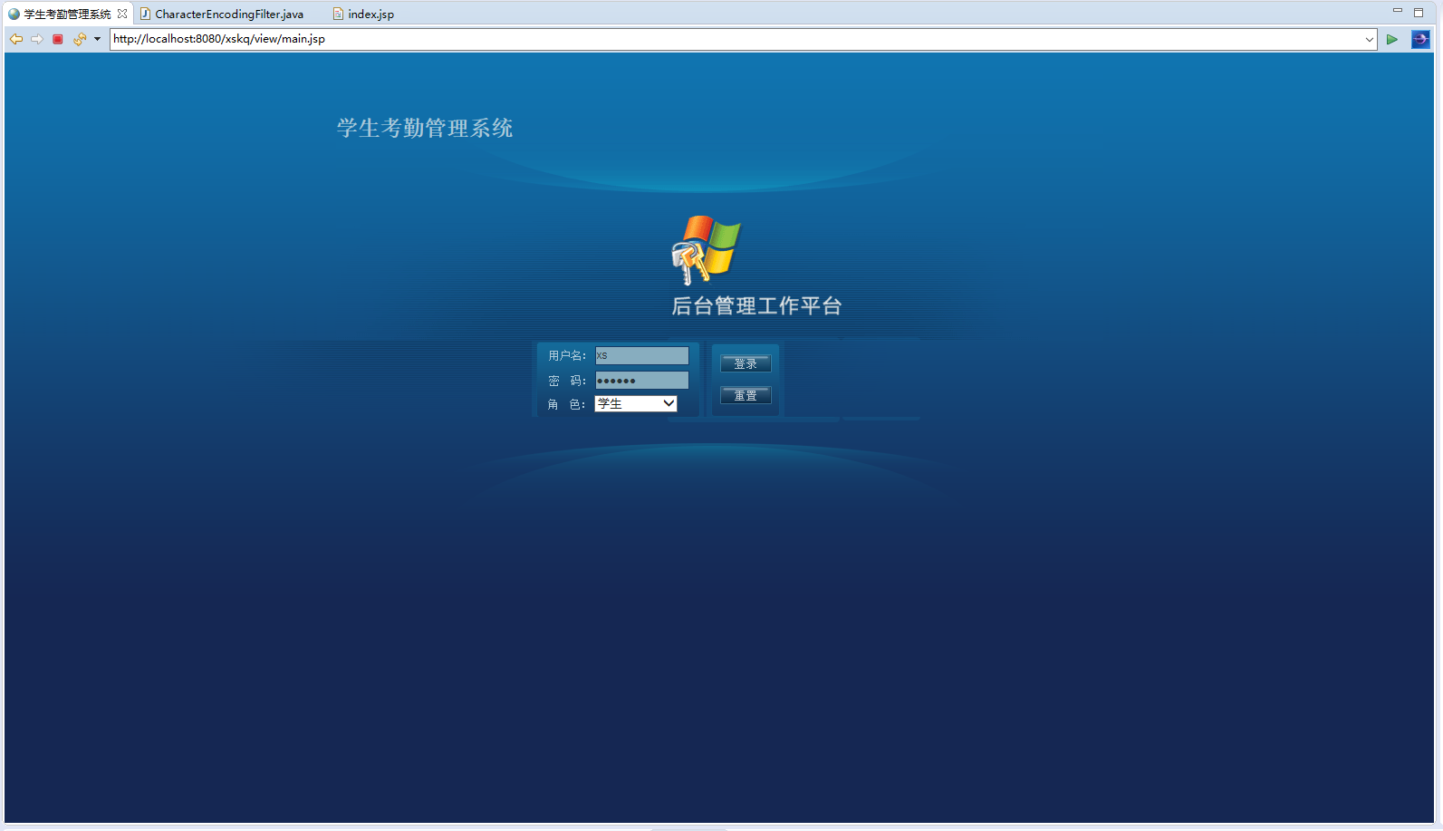Expand the URL history dropdown arrow
The height and width of the screenshot is (831, 1443).
pyautogui.click(x=1370, y=39)
